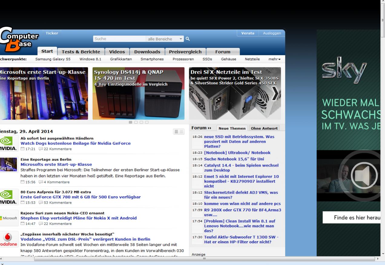Screen dimensions: 385x265
Task: Open Stephen Elop verteidigt Pläne headline
Action: click(x=78, y=218)
